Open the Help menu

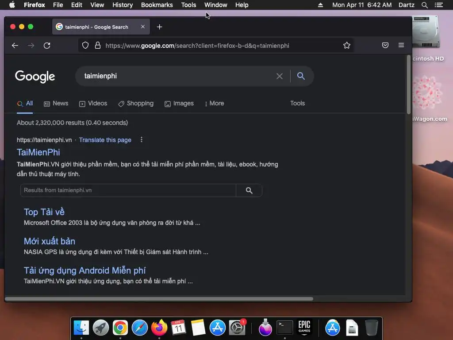click(x=242, y=5)
